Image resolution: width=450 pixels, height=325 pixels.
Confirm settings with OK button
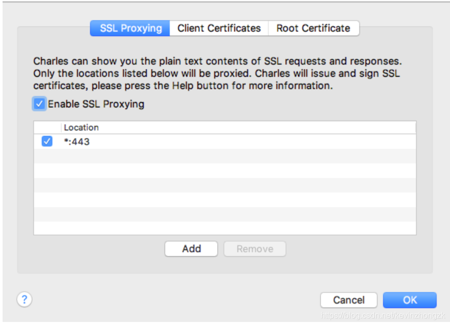tap(410, 300)
